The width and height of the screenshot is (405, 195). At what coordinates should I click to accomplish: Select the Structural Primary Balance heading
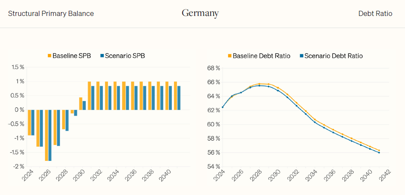[x=51, y=13]
